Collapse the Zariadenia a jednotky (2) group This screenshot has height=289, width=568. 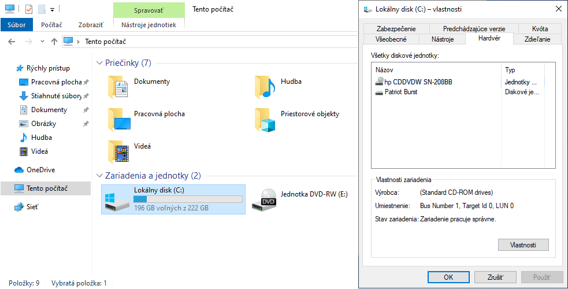point(99,176)
